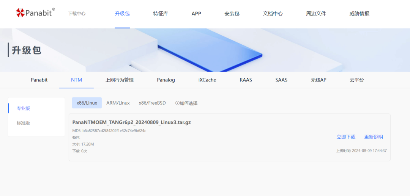Viewport: 410px width, 196px height.
Task: Click the 下载: 0次 count
Action: [79, 151]
